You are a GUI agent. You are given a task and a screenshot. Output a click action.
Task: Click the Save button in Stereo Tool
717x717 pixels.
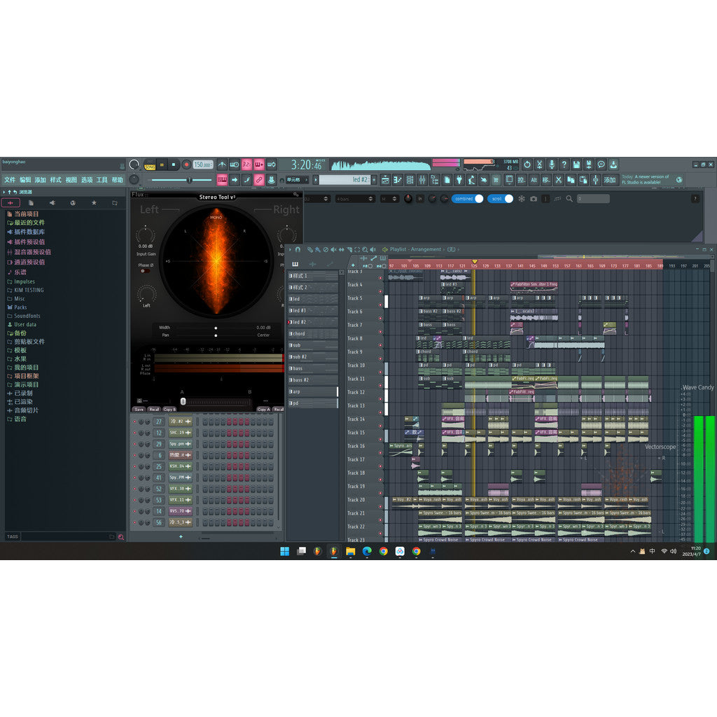point(139,409)
